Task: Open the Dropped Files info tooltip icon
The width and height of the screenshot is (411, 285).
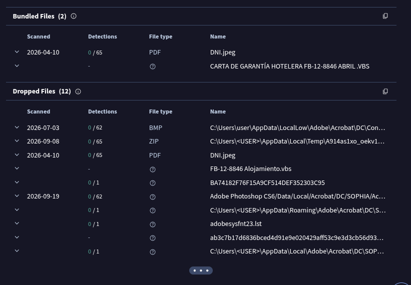Action: point(78,91)
